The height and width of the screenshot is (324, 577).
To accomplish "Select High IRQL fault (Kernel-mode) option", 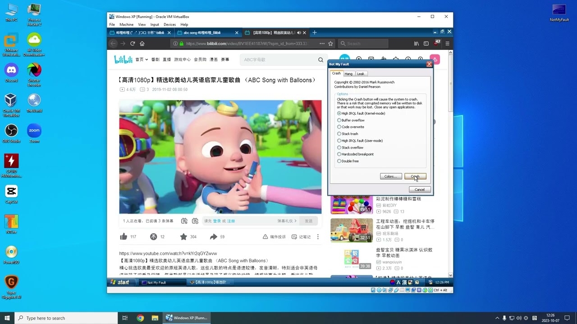I will (x=361, y=113).
